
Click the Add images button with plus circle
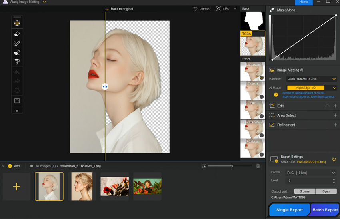coord(14,166)
